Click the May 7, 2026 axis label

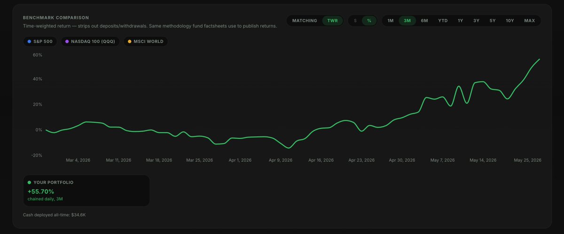pyautogui.click(x=443, y=160)
